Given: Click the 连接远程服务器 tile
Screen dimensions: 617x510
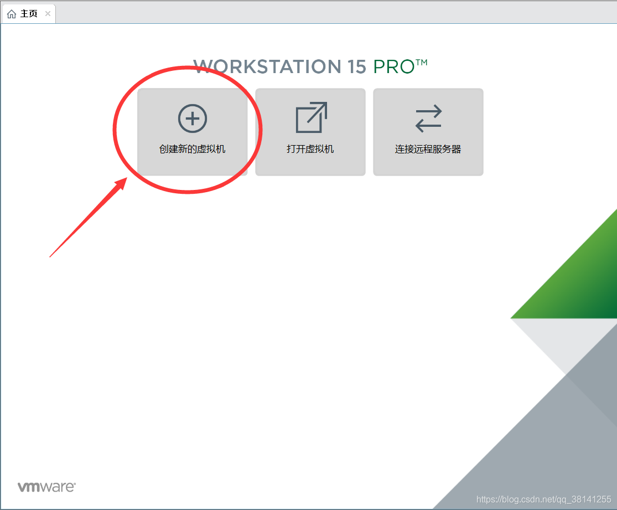Looking at the screenshot, I should (x=428, y=132).
